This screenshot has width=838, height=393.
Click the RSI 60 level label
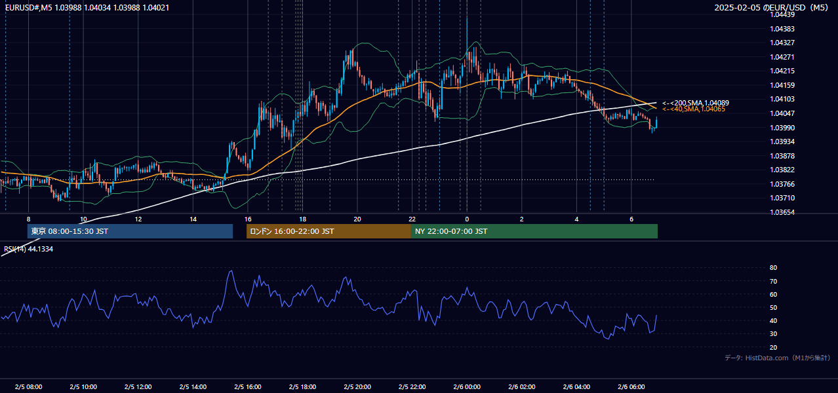[773, 294]
